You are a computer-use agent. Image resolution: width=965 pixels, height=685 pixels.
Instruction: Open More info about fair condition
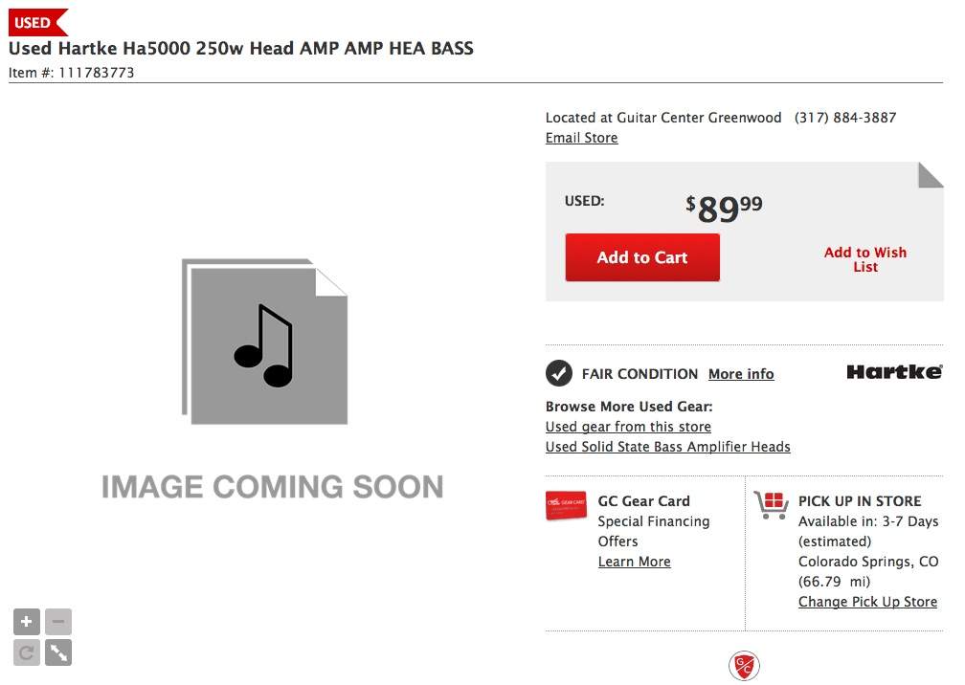(x=741, y=374)
